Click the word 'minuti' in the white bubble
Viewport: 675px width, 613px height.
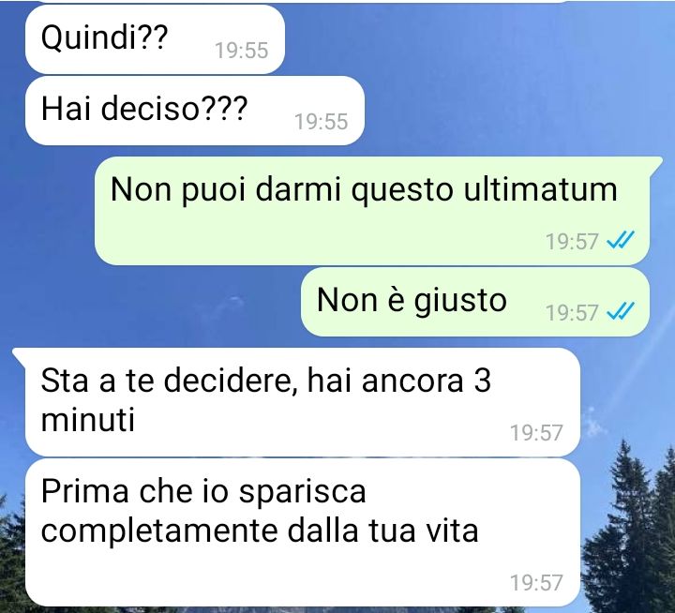tap(88, 419)
